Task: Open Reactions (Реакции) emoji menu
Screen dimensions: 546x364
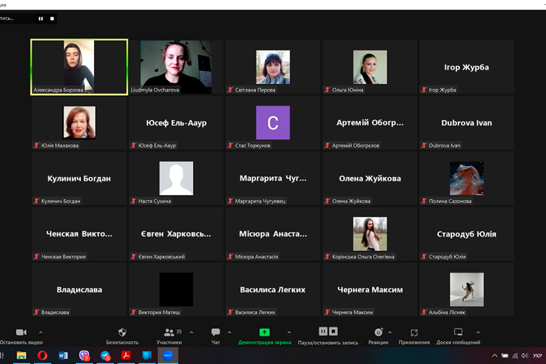Action: pos(379,332)
